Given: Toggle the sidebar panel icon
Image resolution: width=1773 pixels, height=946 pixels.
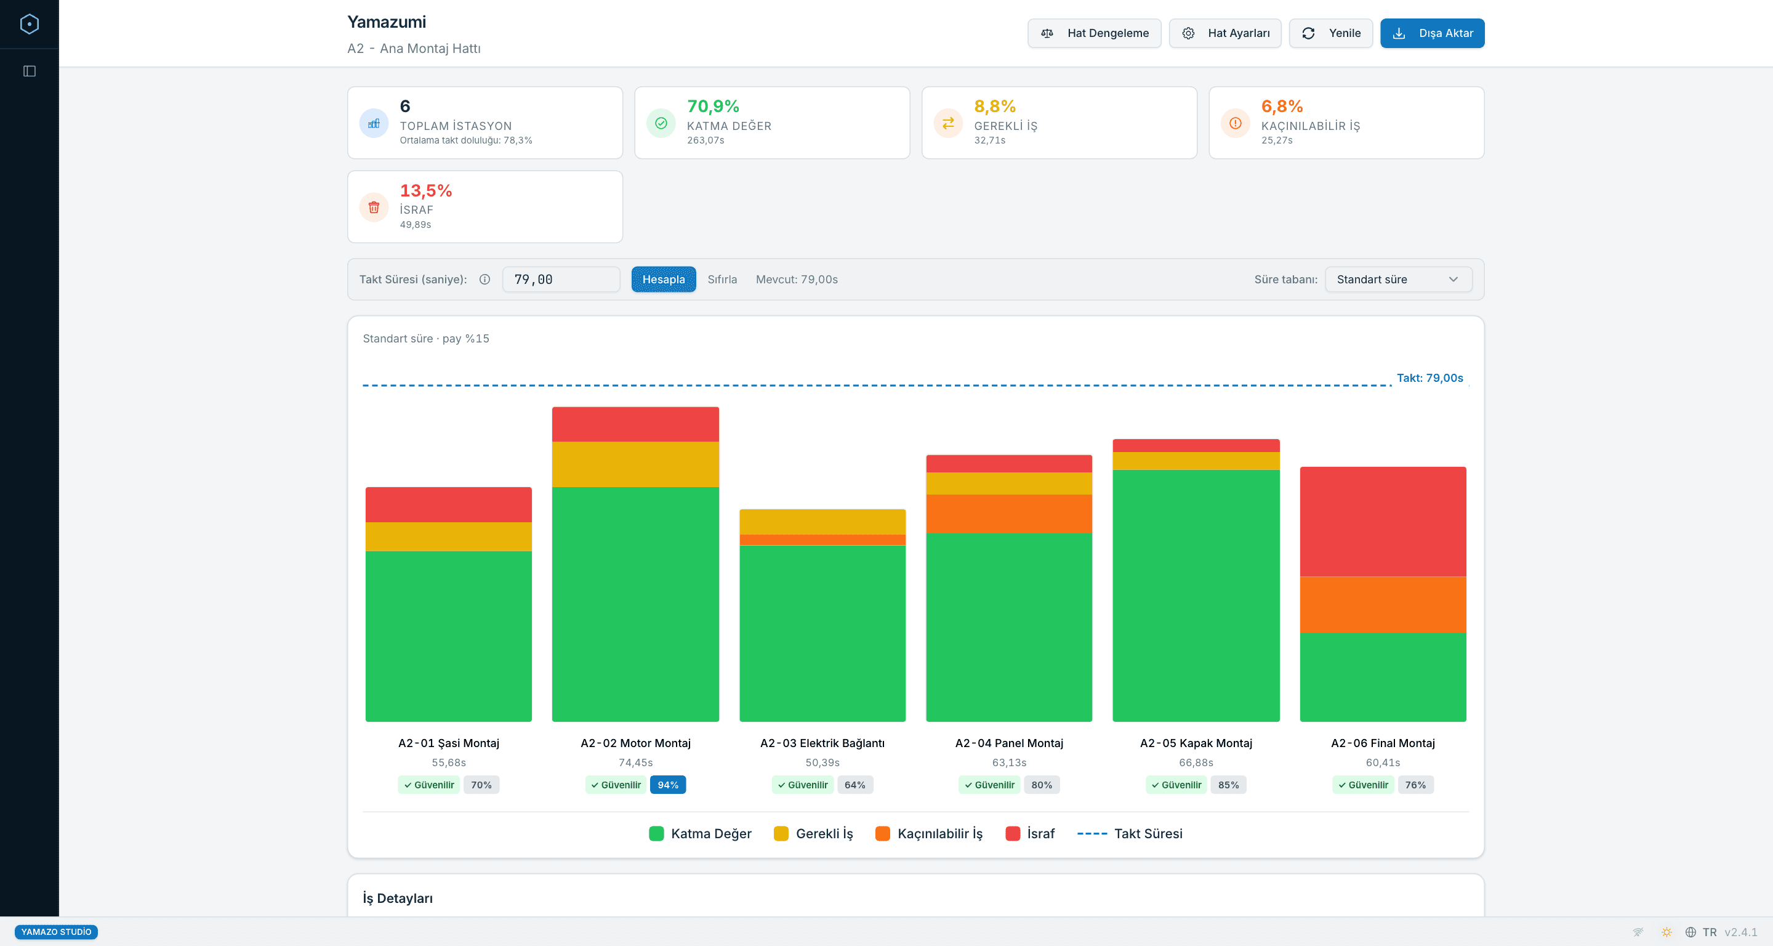Looking at the screenshot, I should tap(29, 71).
